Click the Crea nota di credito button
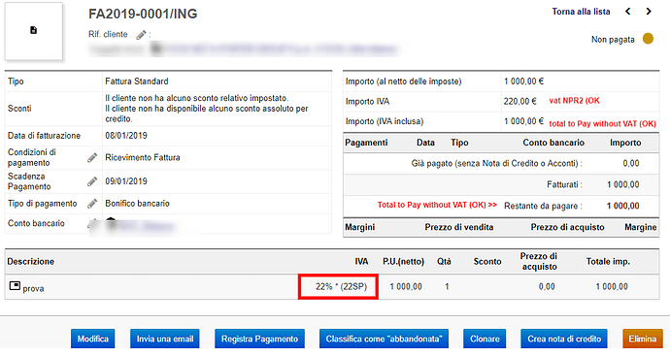Screen dimensions: 670x356 click(x=564, y=339)
